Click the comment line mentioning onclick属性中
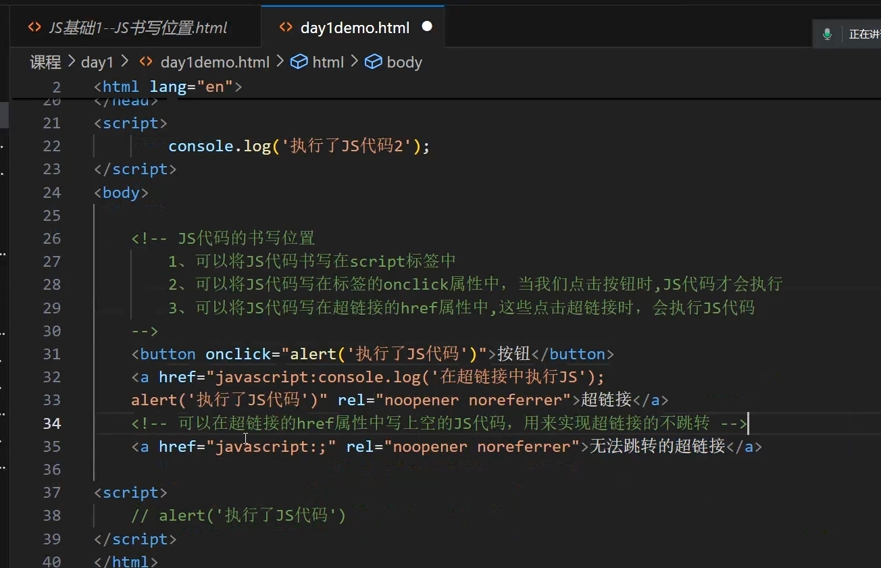Viewport: 881px width, 568px height. 476,284
